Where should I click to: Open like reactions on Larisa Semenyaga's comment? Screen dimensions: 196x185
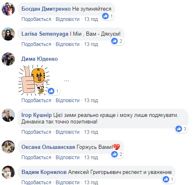117,41
